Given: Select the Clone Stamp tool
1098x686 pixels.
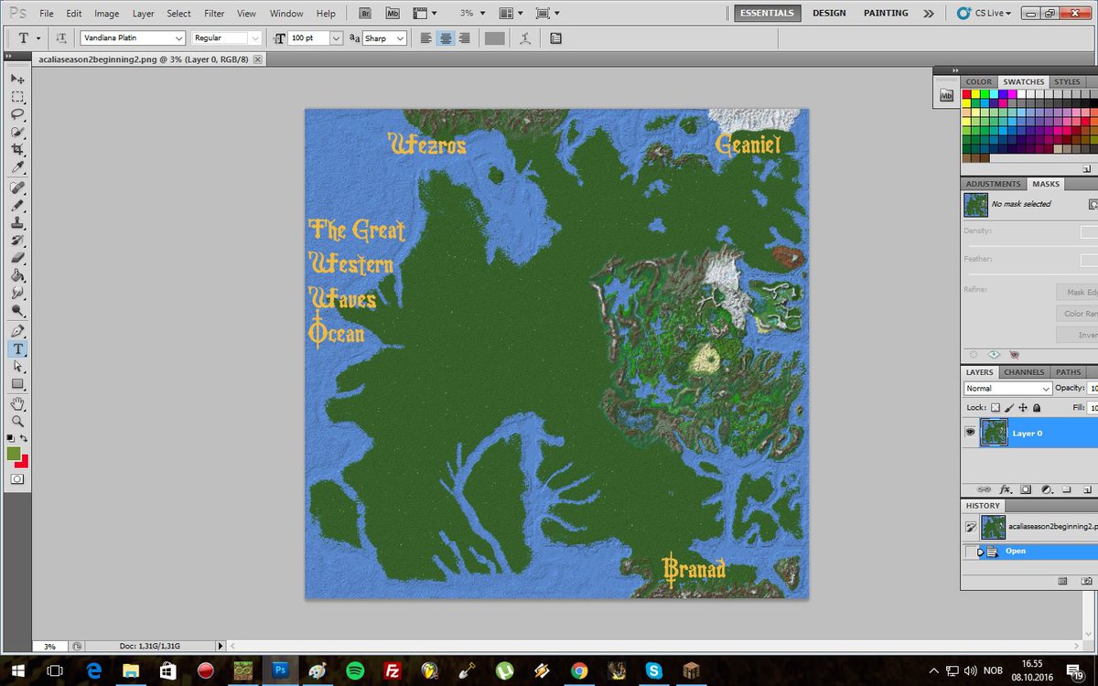Looking at the screenshot, I should [x=17, y=222].
